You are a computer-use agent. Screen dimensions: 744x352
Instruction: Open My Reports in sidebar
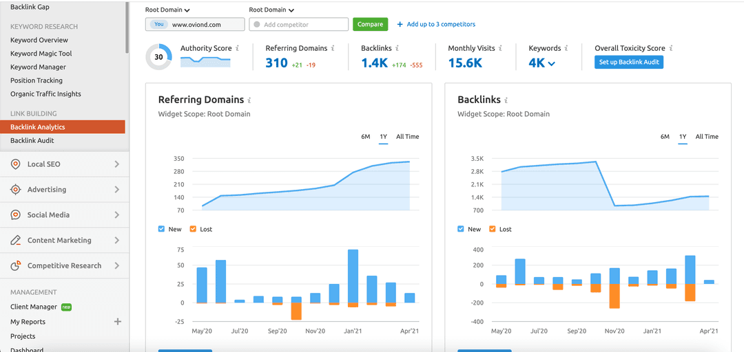click(28, 322)
